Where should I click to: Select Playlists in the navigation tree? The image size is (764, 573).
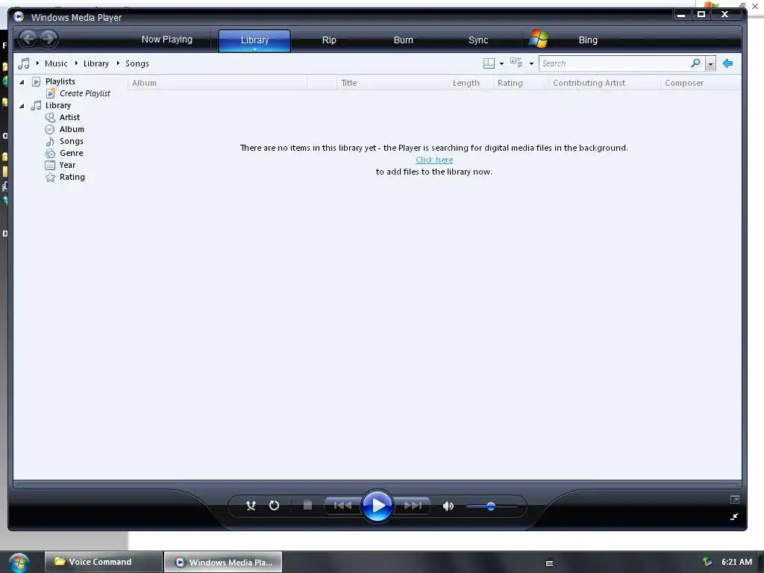(60, 81)
